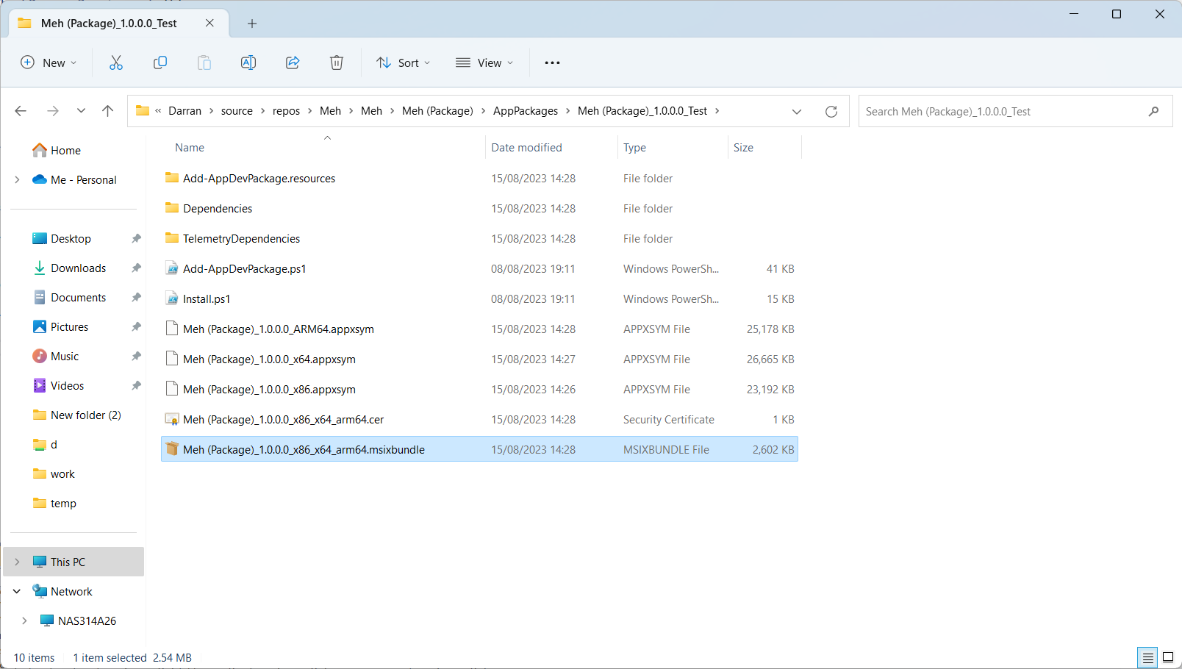Switch to large thumbnails view
Viewport: 1182px width, 669px height.
(x=1167, y=657)
